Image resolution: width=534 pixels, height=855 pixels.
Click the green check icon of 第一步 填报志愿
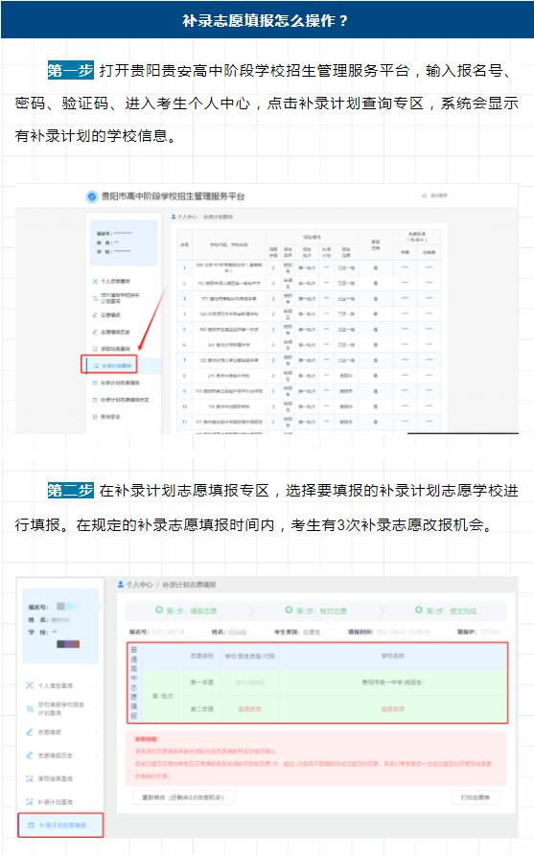click(x=159, y=610)
